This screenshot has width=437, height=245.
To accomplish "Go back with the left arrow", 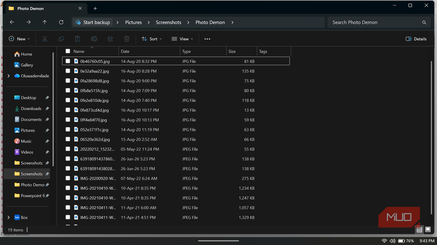I will [x=12, y=22].
